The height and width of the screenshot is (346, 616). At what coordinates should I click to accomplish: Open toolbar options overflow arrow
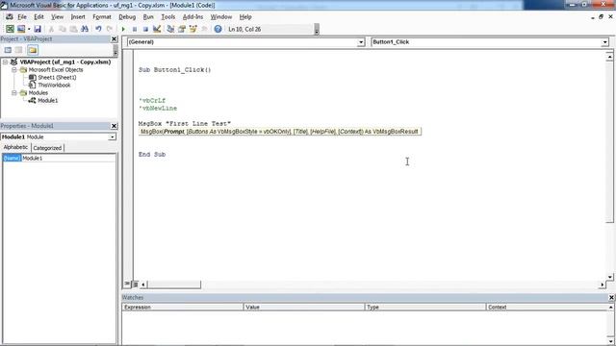coord(317,30)
